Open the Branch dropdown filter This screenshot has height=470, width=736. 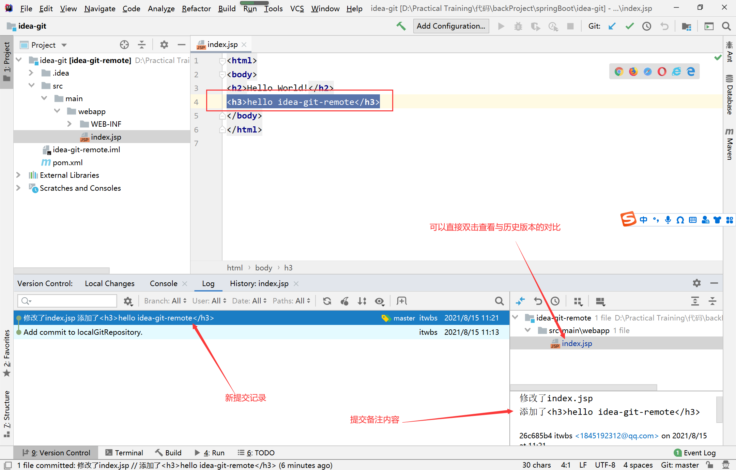click(x=165, y=301)
